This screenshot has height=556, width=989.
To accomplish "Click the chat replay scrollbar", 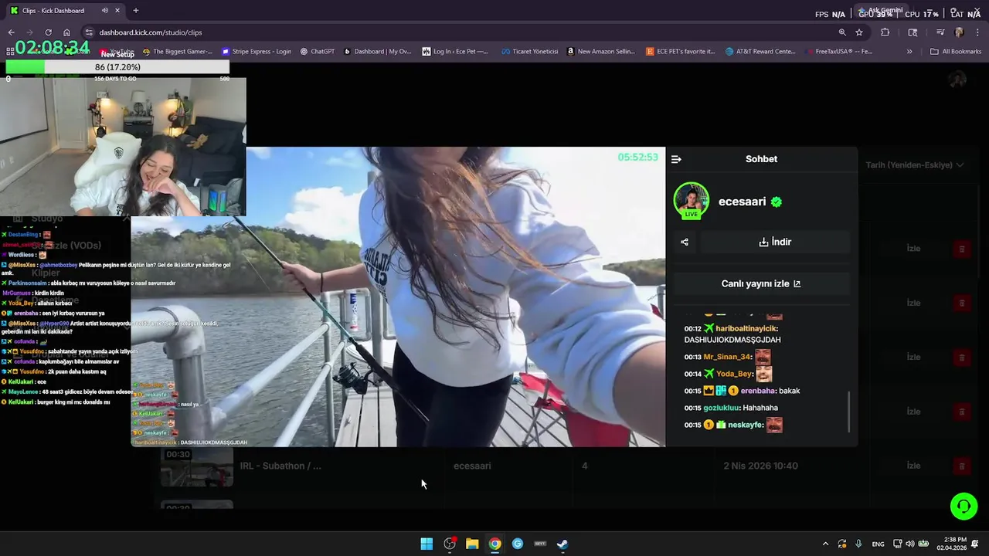I will [x=848, y=411].
